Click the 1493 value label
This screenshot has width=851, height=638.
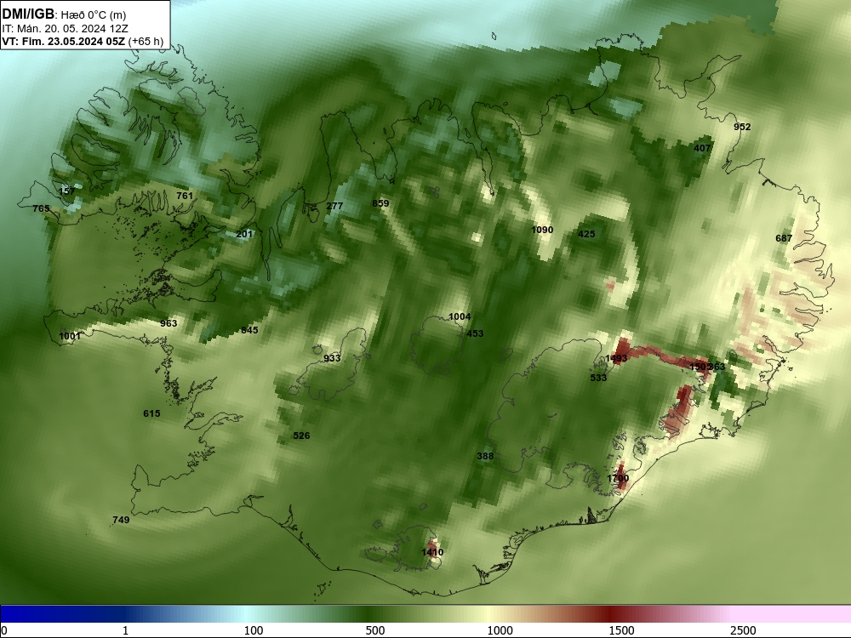[616, 358]
